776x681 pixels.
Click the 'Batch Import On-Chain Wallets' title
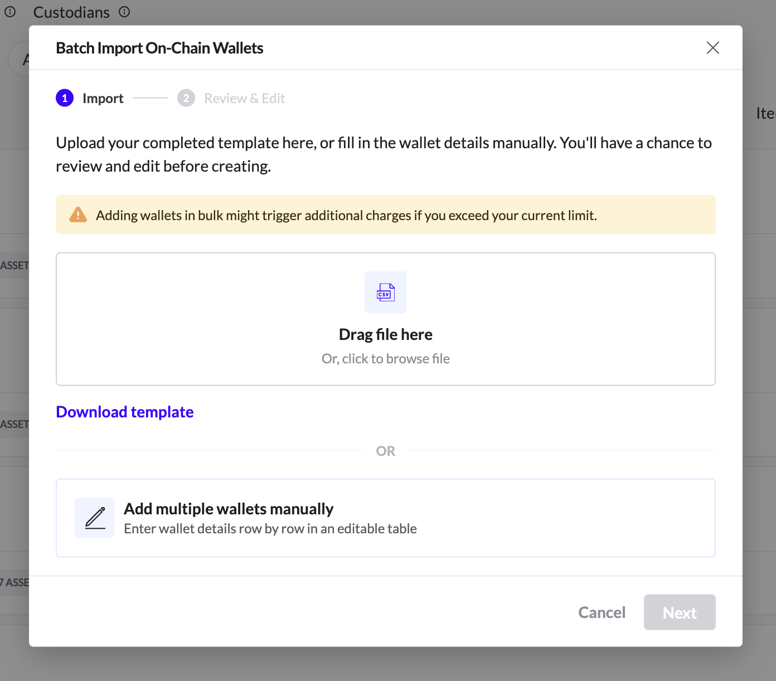159,48
